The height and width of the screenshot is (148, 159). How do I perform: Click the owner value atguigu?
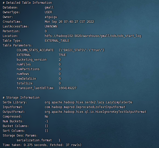tap(51, 17)
